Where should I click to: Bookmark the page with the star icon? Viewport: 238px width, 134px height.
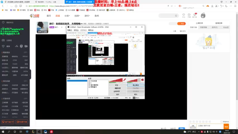pos(26,6)
